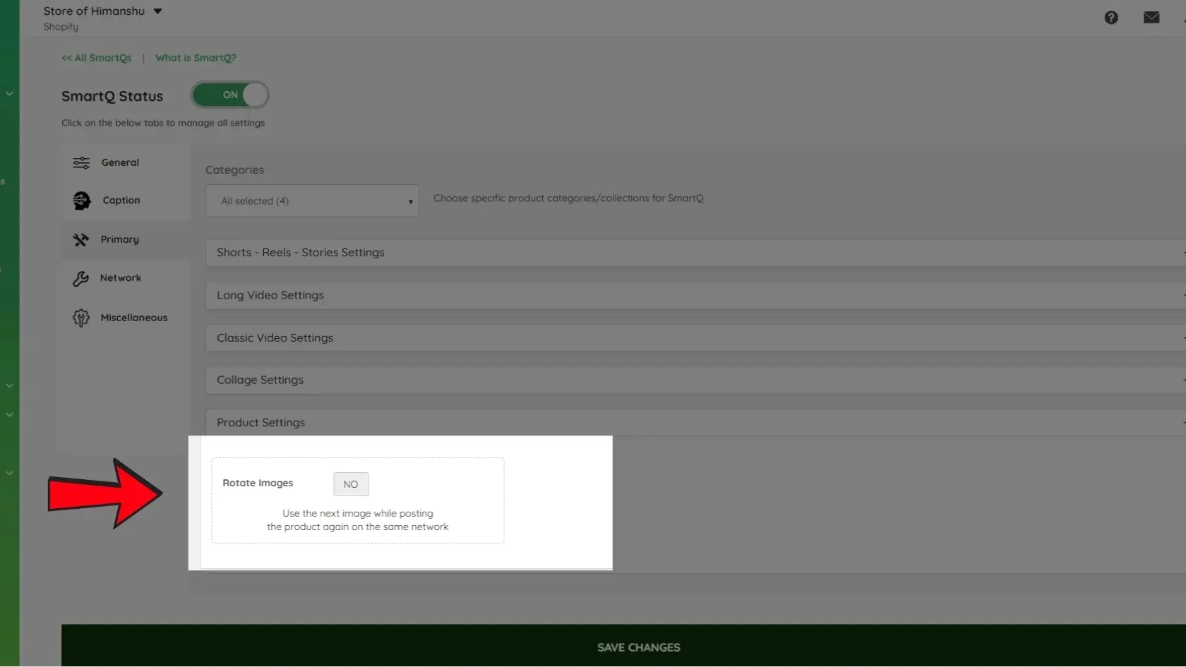Open the mail envelope icon

coord(1151,18)
